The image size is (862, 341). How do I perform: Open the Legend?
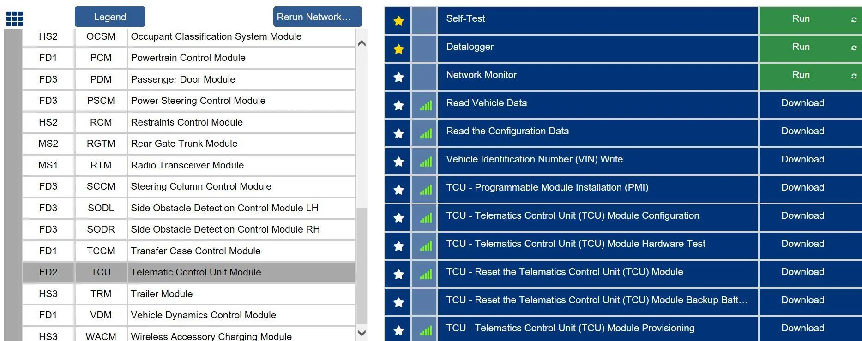[109, 17]
